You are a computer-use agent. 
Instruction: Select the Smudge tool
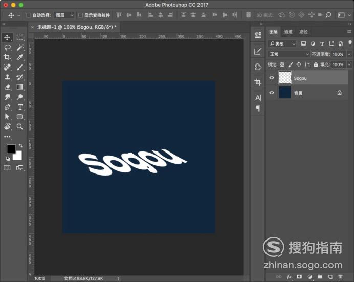click(x=7, y=97)
